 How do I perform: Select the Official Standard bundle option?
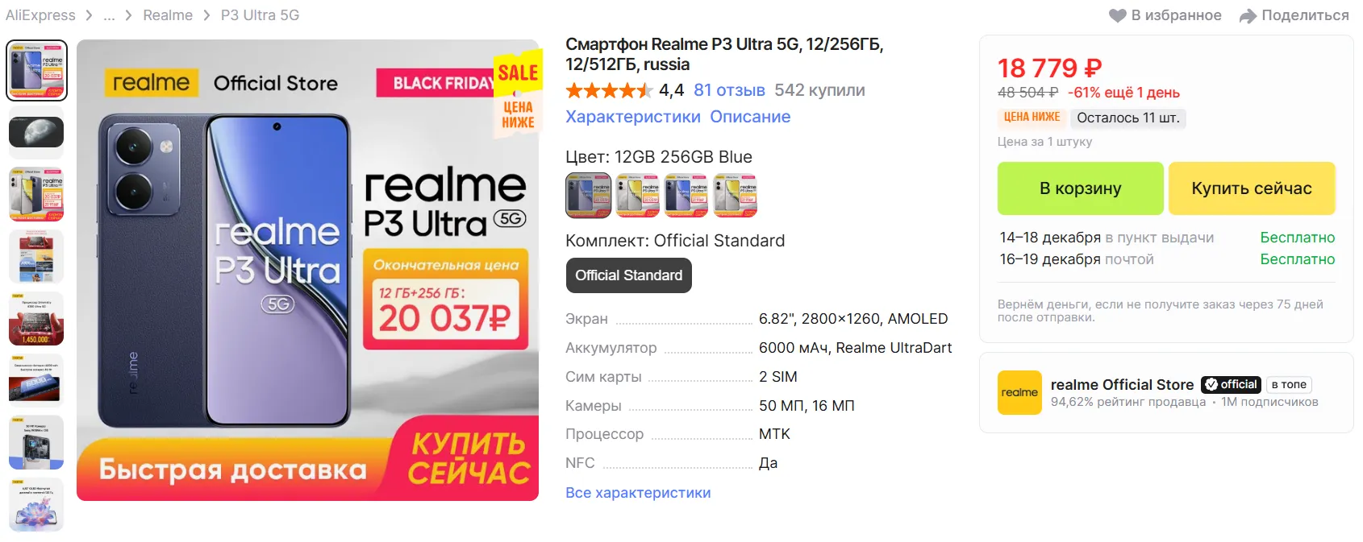629,275
